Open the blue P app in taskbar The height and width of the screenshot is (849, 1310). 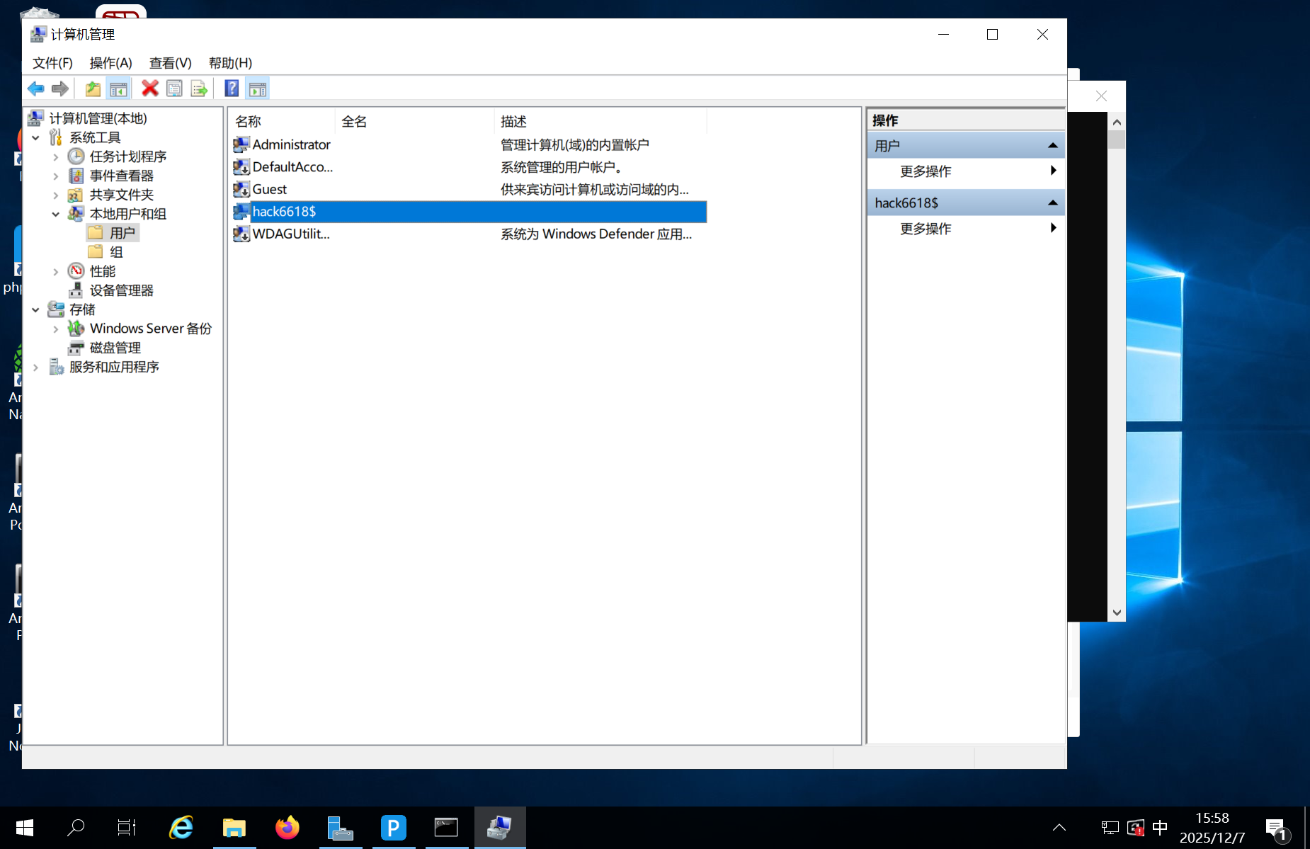pyautogui.click(x=394, y=828)
